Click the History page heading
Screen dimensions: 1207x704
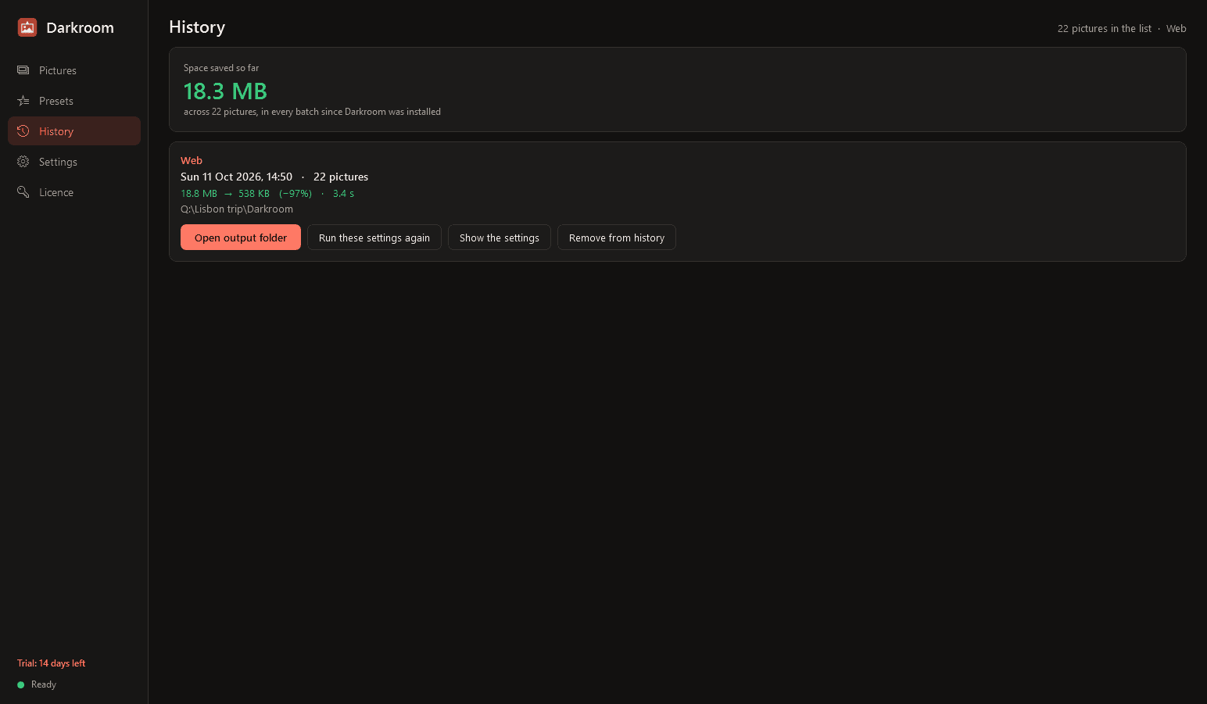197,27
